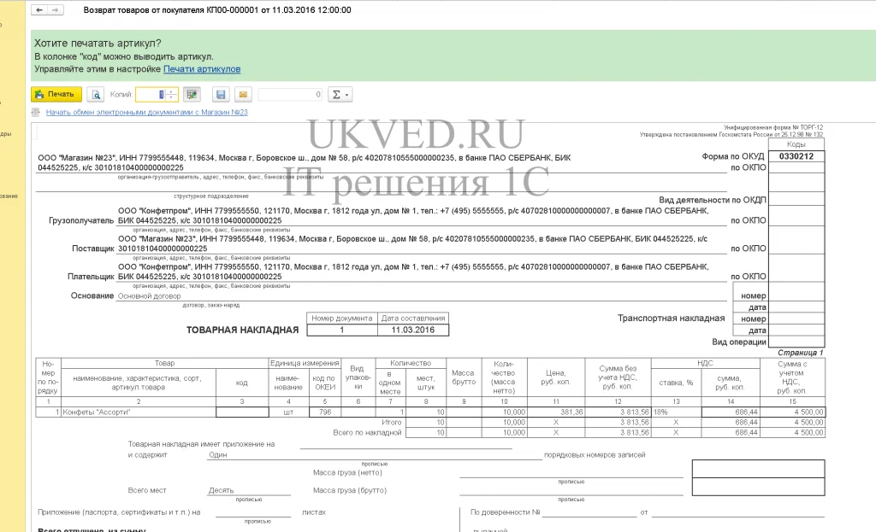Select the Конфеты row's 4 500,00 total cell
The height and width of the screenshot is (532, 876).
pos(793,412)
